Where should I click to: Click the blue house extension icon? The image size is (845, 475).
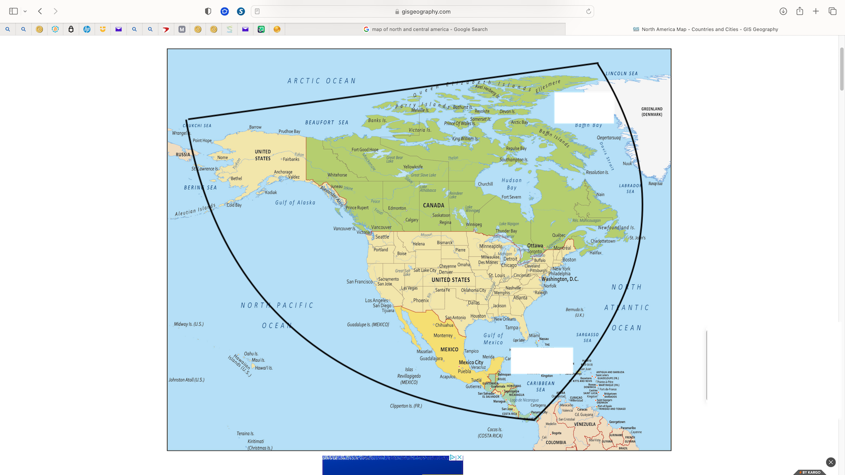224,11
